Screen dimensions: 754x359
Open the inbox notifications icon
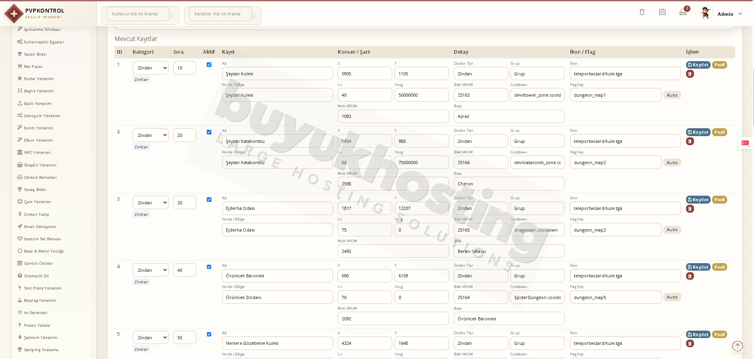[683, 13]
